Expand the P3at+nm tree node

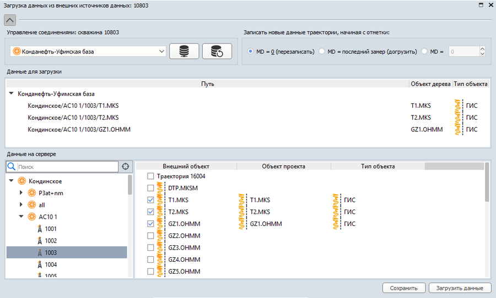click(x=21, y=193)
